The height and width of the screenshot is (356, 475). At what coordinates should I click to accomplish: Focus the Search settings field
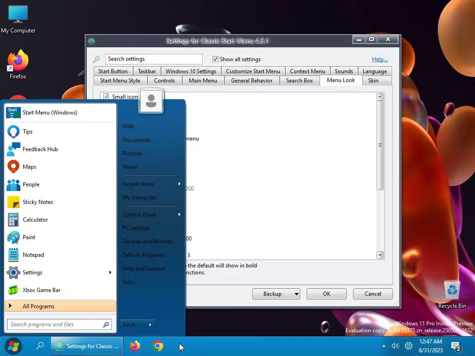click(x=154, y=59)
